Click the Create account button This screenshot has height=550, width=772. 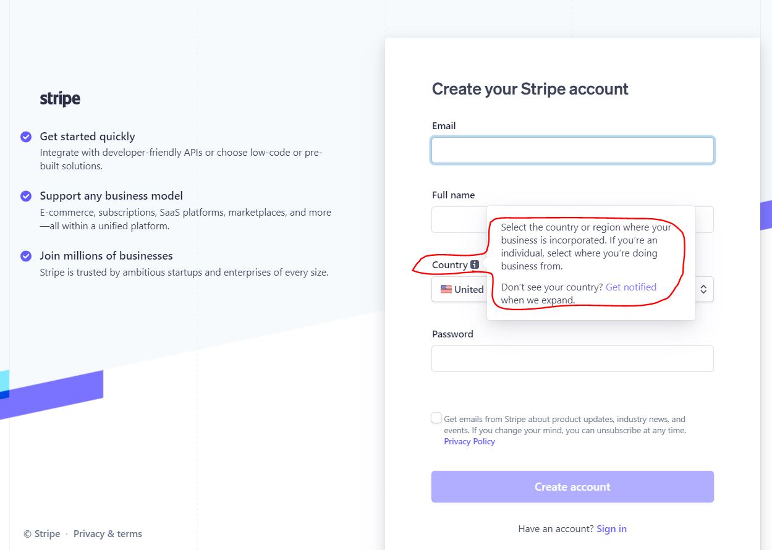point(572,487)
